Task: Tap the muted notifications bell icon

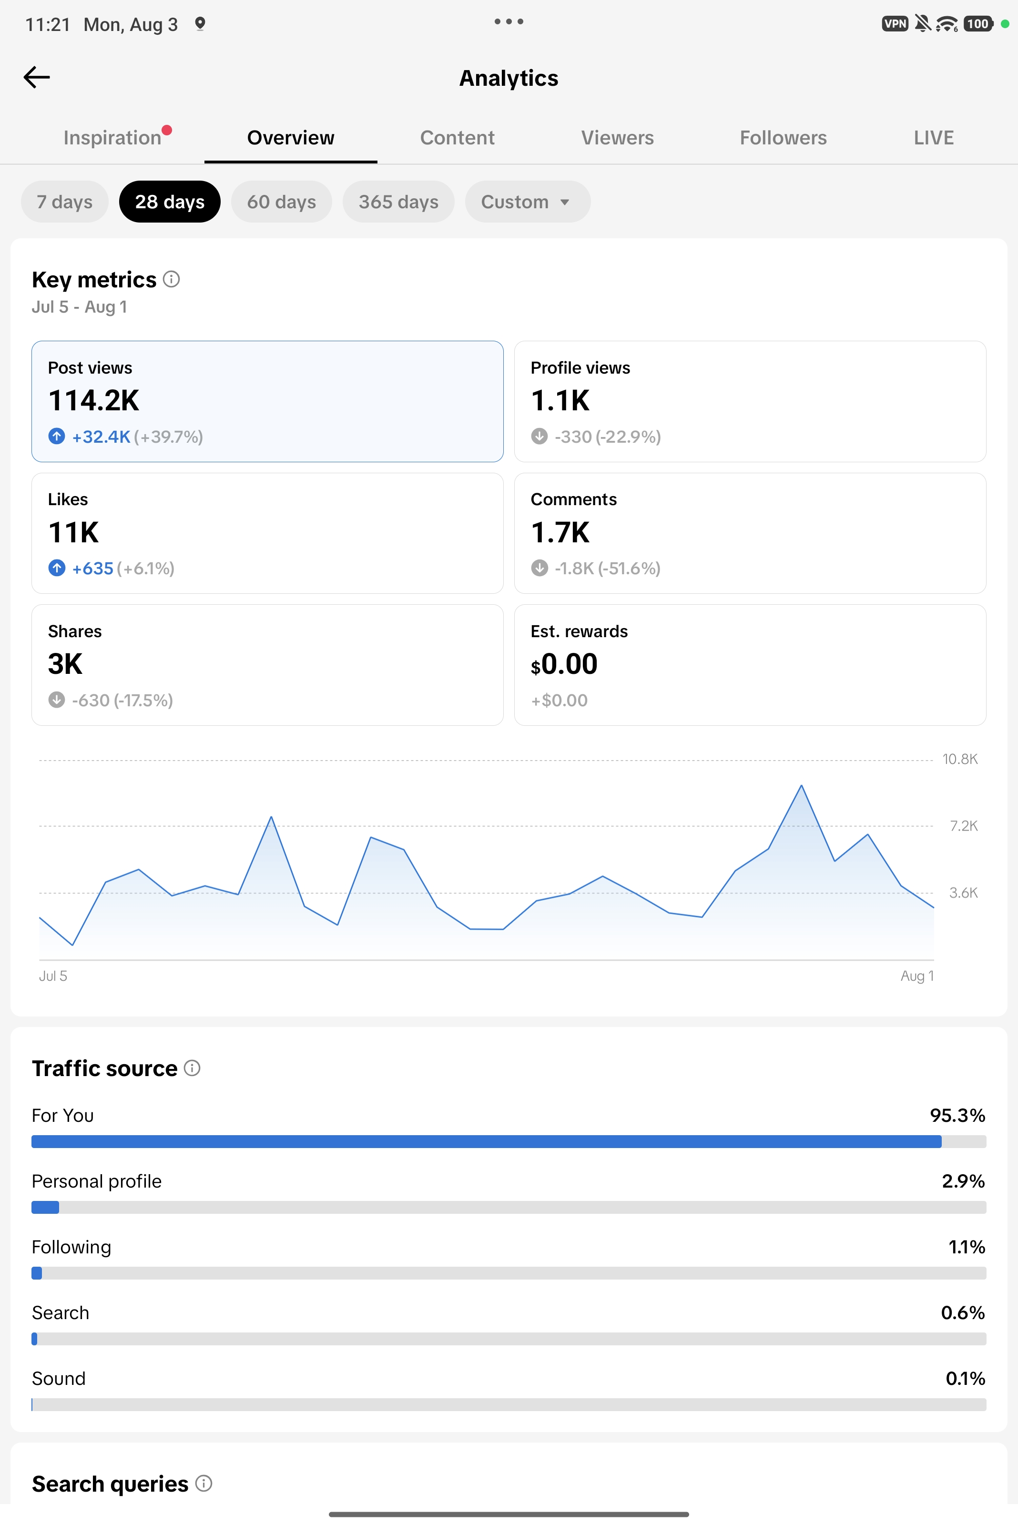Action: pos(922,24)
